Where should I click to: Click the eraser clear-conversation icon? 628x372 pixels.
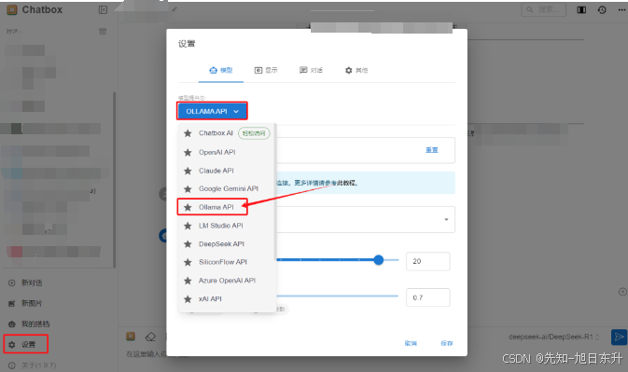pos(150,337)
